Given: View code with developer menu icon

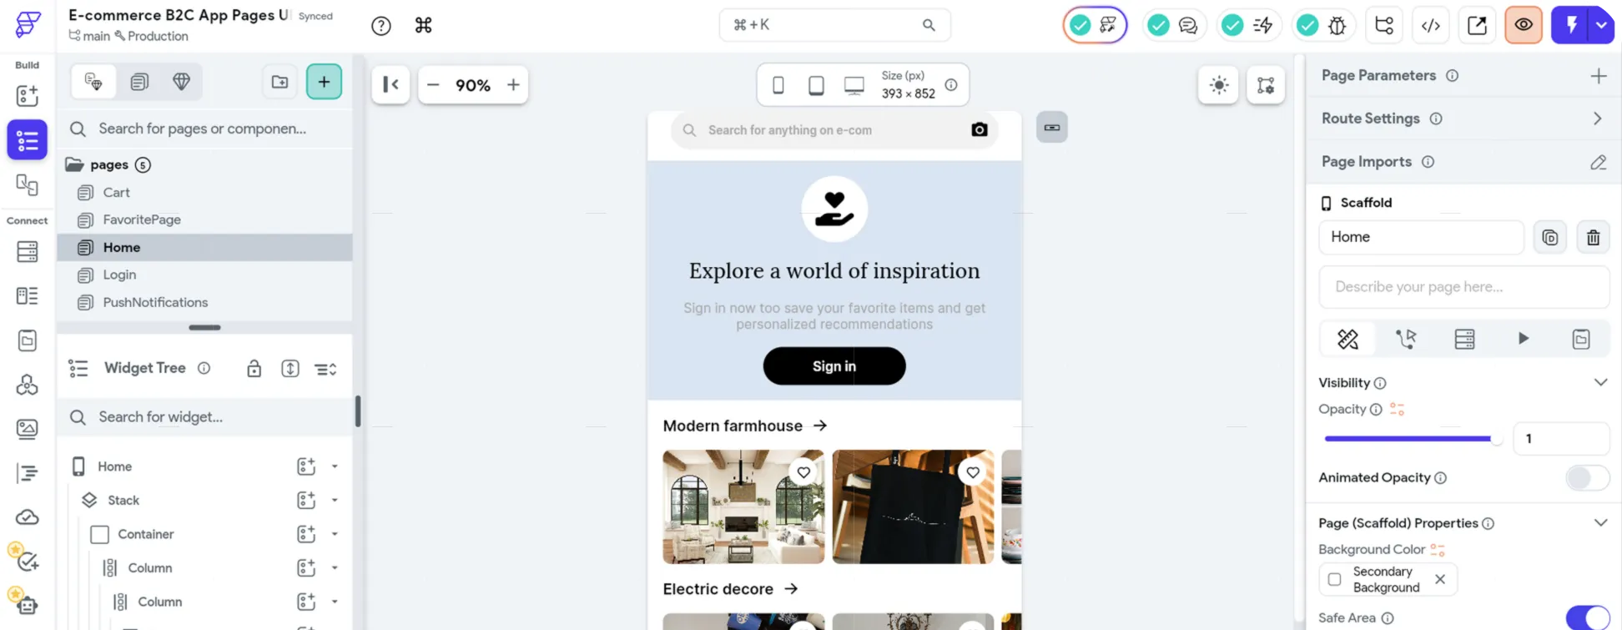Looking at the screenshot, I should (1431, 25).
